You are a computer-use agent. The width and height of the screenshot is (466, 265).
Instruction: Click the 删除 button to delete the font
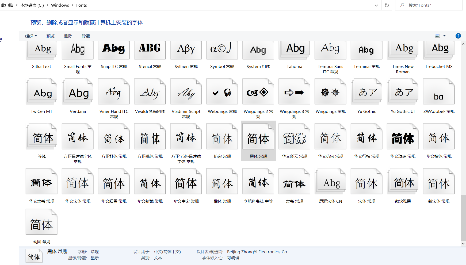coord(68,36)
